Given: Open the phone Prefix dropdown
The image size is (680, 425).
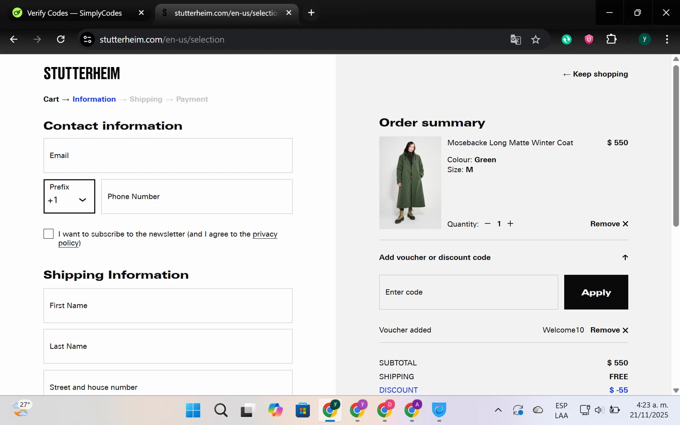Looking at the screenshot, I should (x=69, y=196).
